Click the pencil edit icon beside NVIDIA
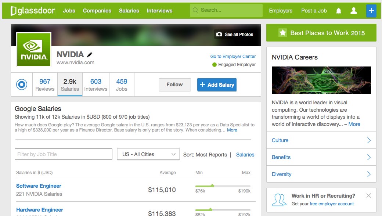 tap(90, 55)
